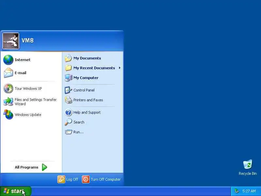Click the 5:27 AM clock
Screen dimensions: 261x196
[249, 191]
